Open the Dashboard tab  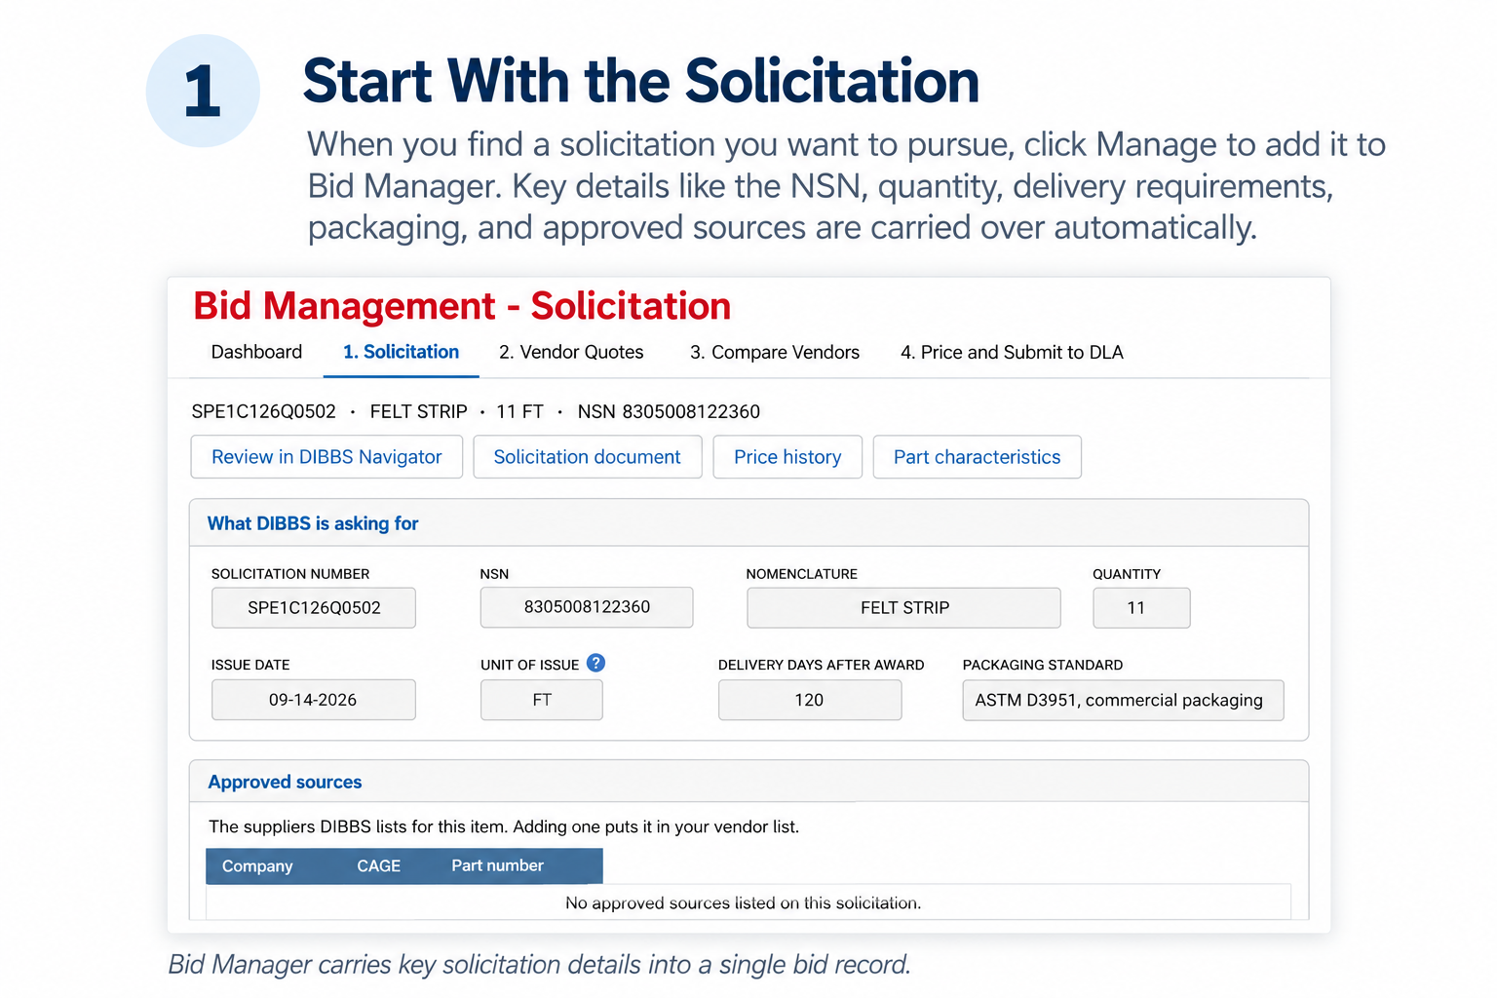(256, 352)
